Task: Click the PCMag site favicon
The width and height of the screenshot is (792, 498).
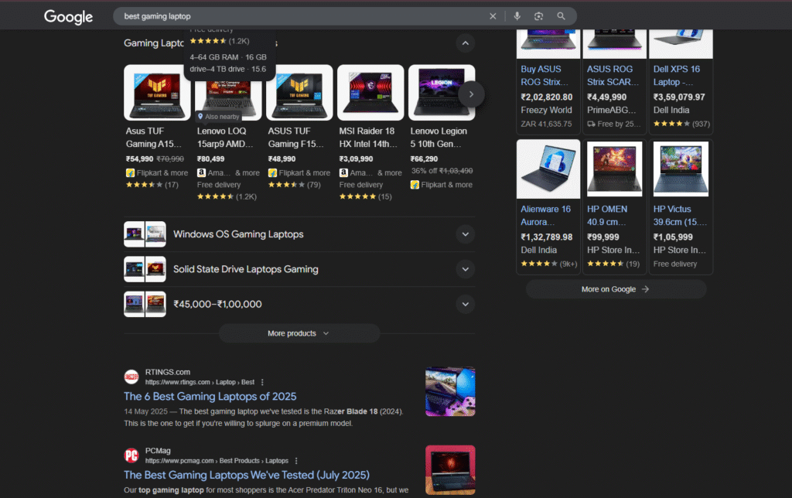Action: 131,455
